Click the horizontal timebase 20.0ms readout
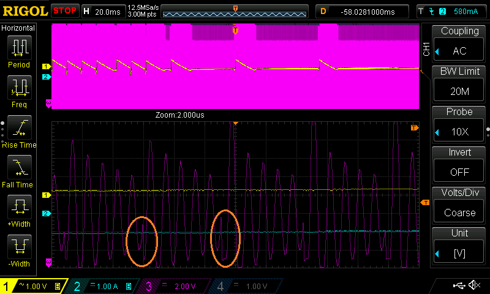The image size is (490, 294). tap(102, 11)
